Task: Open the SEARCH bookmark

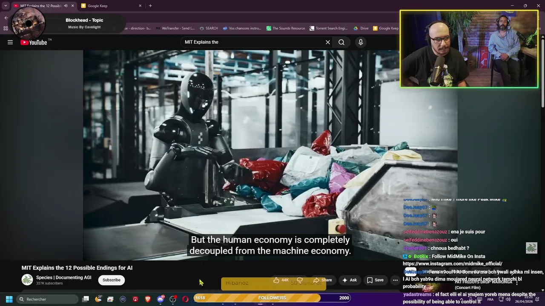Action: coord(209,28)
